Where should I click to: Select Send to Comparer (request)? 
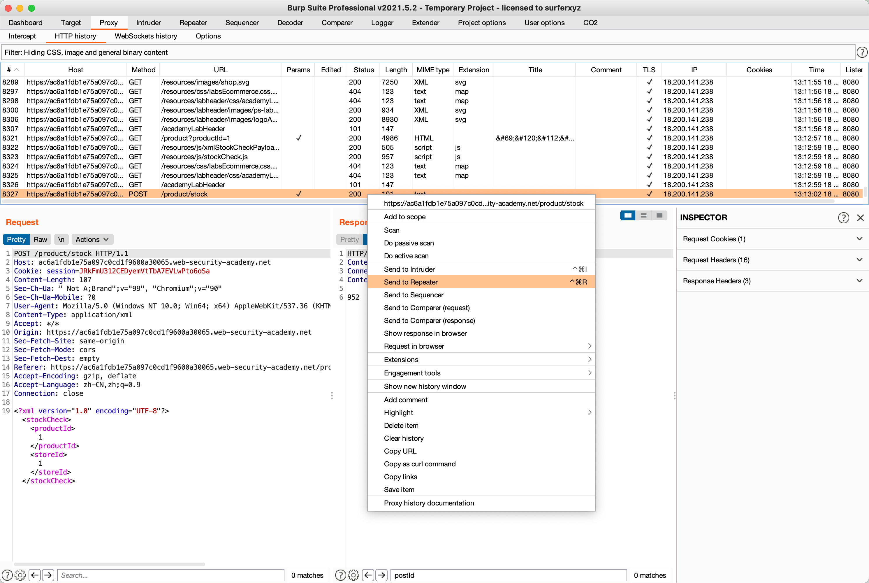481,308
